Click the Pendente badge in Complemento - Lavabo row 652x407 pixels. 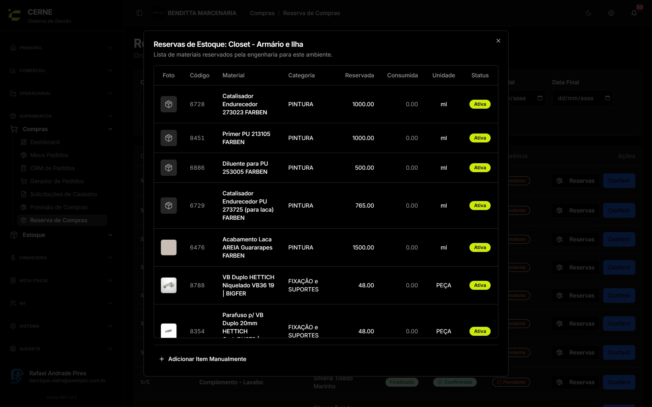(x=511, y=382)
